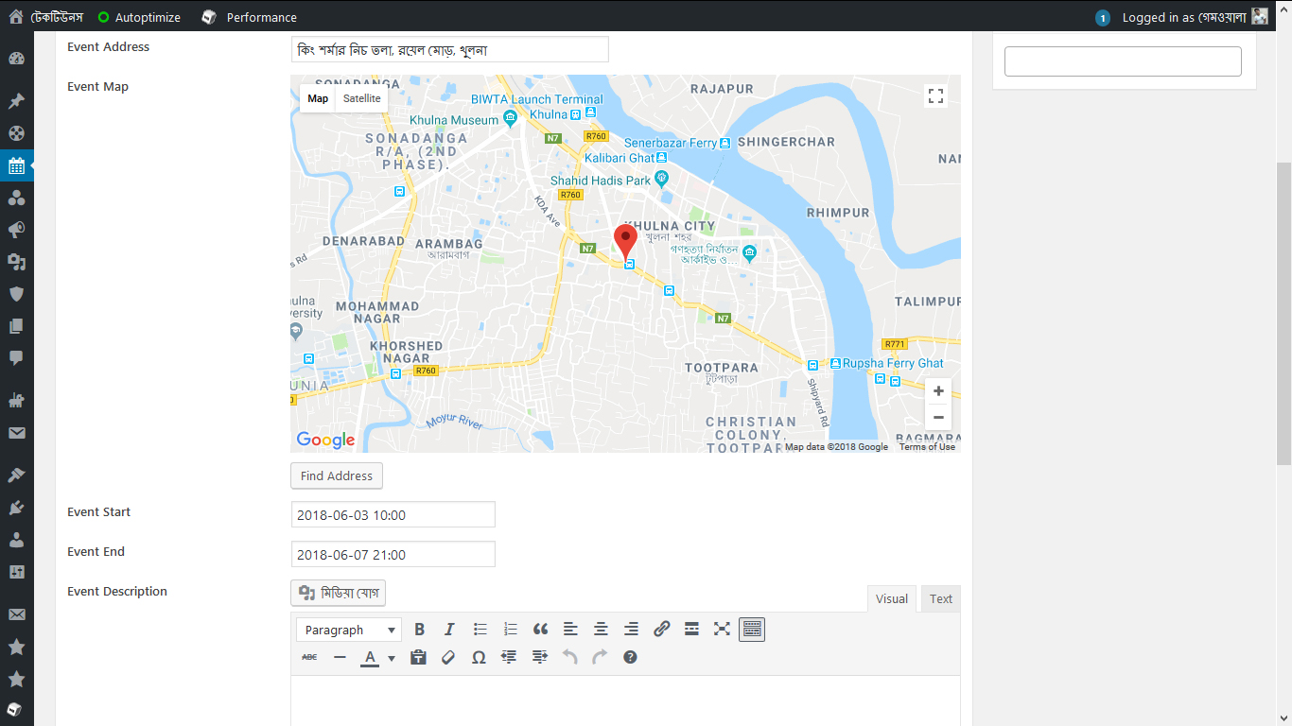1292x726 pixels.
Task: Enter distraction-free fullscreen editor mode
Action: click(722, 630)
